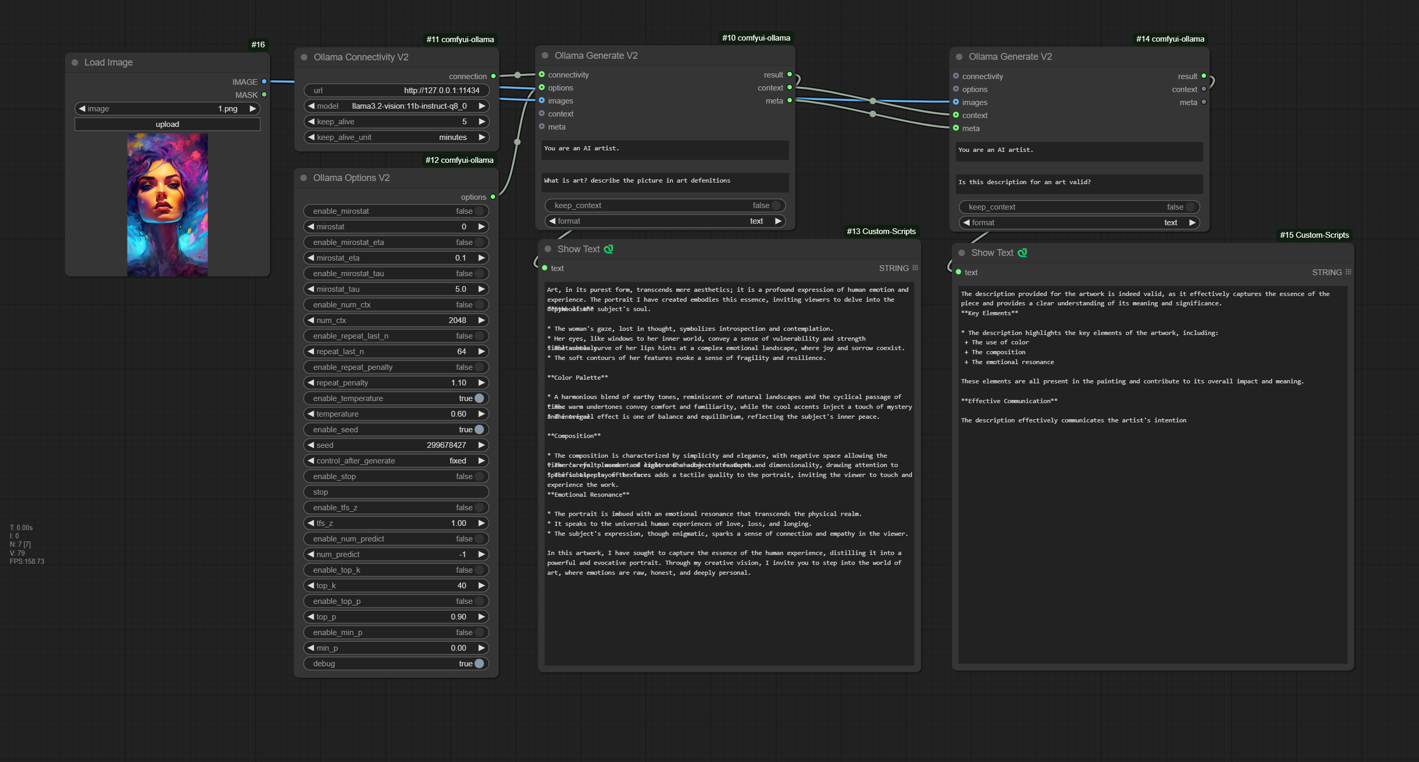The width and height of the screenshot is (1419, 762).
Task: Open the model dropdown llama3.2-vision
Action: pyautogui.click(x=397, y=106)
